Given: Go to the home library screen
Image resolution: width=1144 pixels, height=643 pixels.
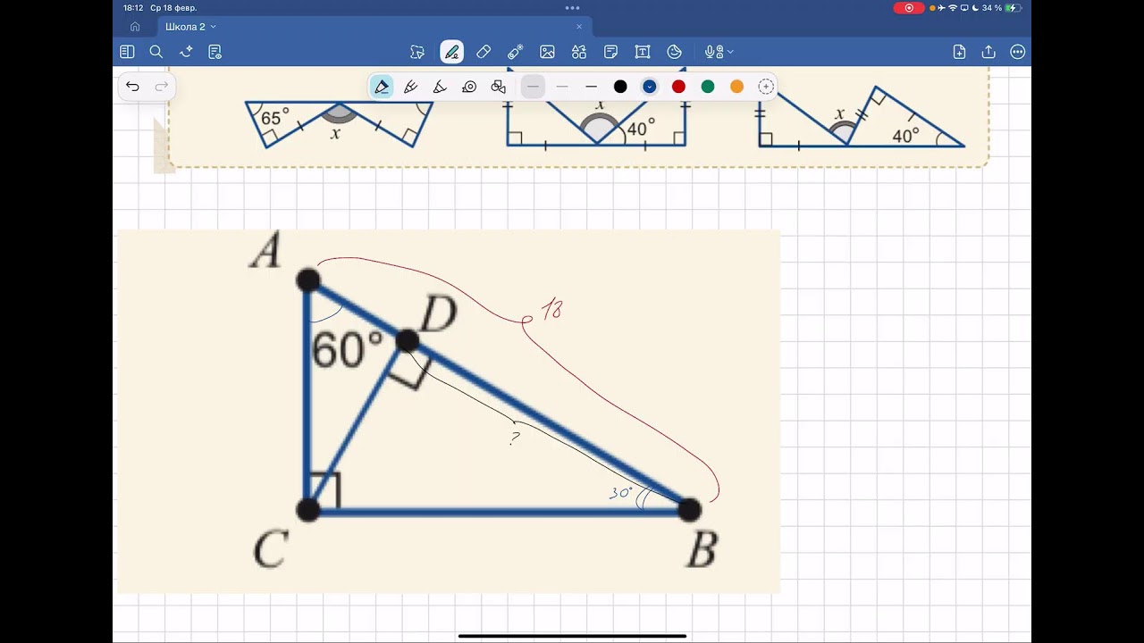Looking at the screenshot, I should [x=135, y=27].
